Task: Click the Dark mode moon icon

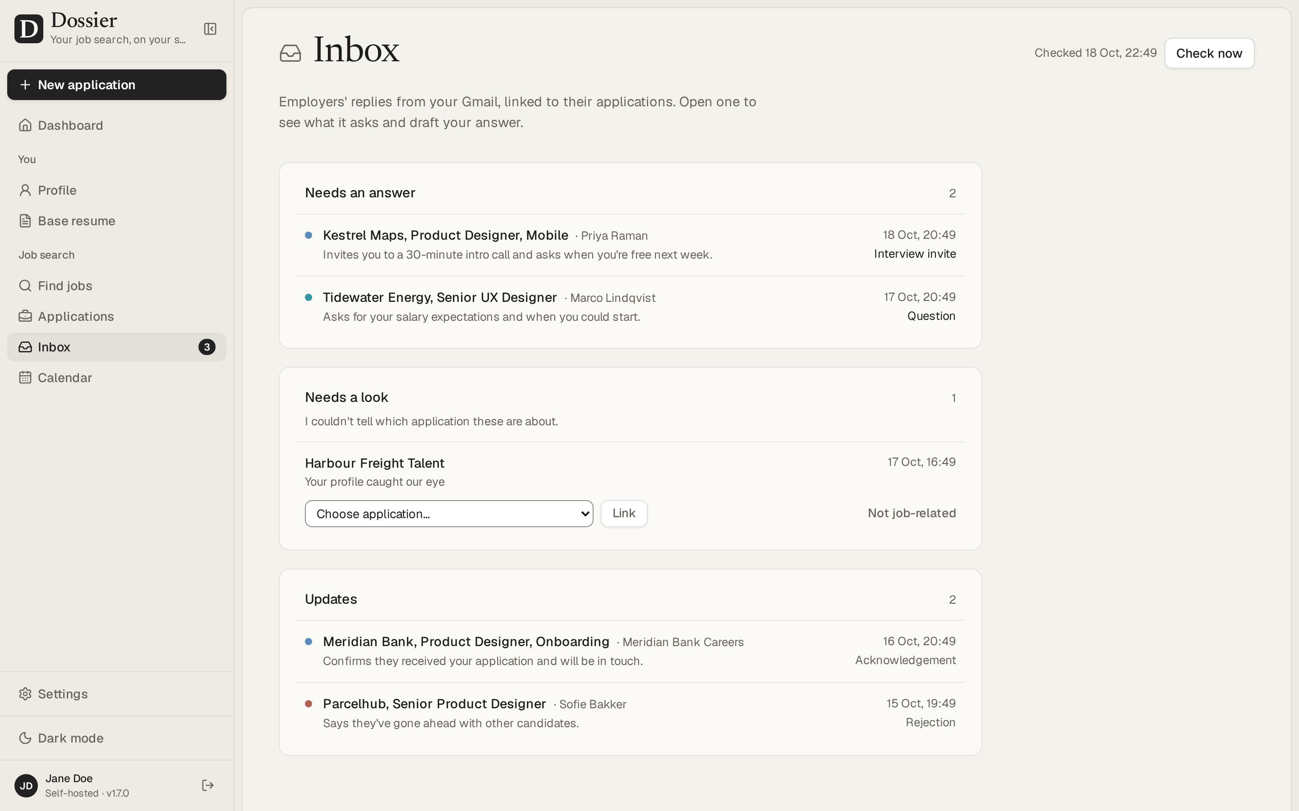Action: point(25,738)
